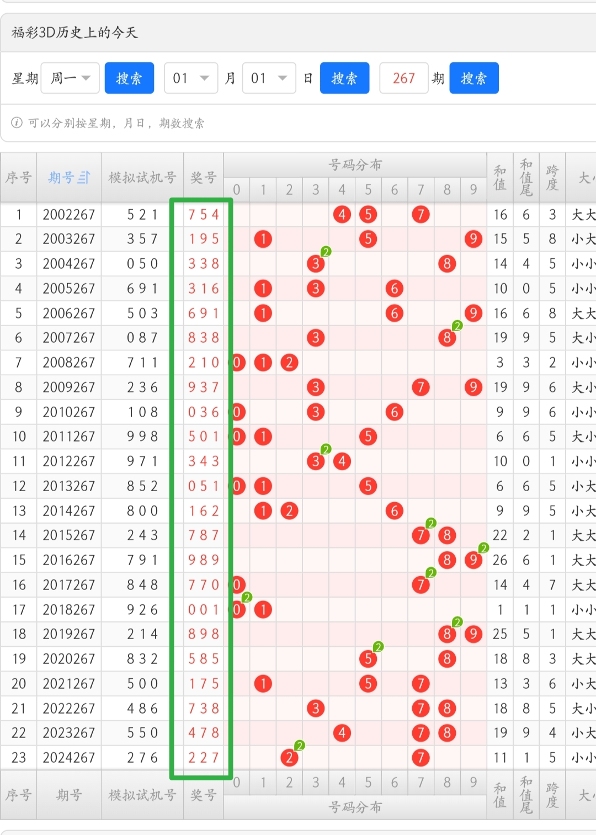The image size is (596, 835).
Task: Click red ball 6 in row 2014267
Action: [395, 510]
